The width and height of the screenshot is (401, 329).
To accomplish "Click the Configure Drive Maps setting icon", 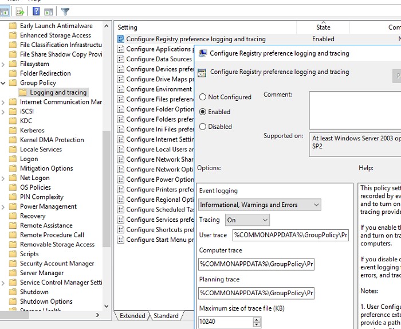I will (x=120, y=79).
